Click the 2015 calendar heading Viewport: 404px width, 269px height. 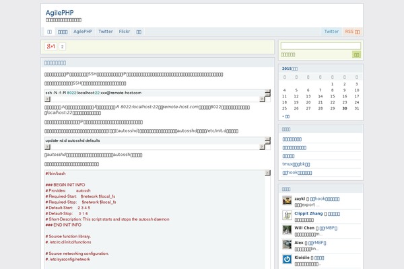point(290,69)
